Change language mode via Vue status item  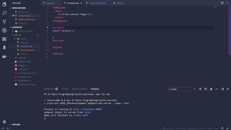point(217,129)
